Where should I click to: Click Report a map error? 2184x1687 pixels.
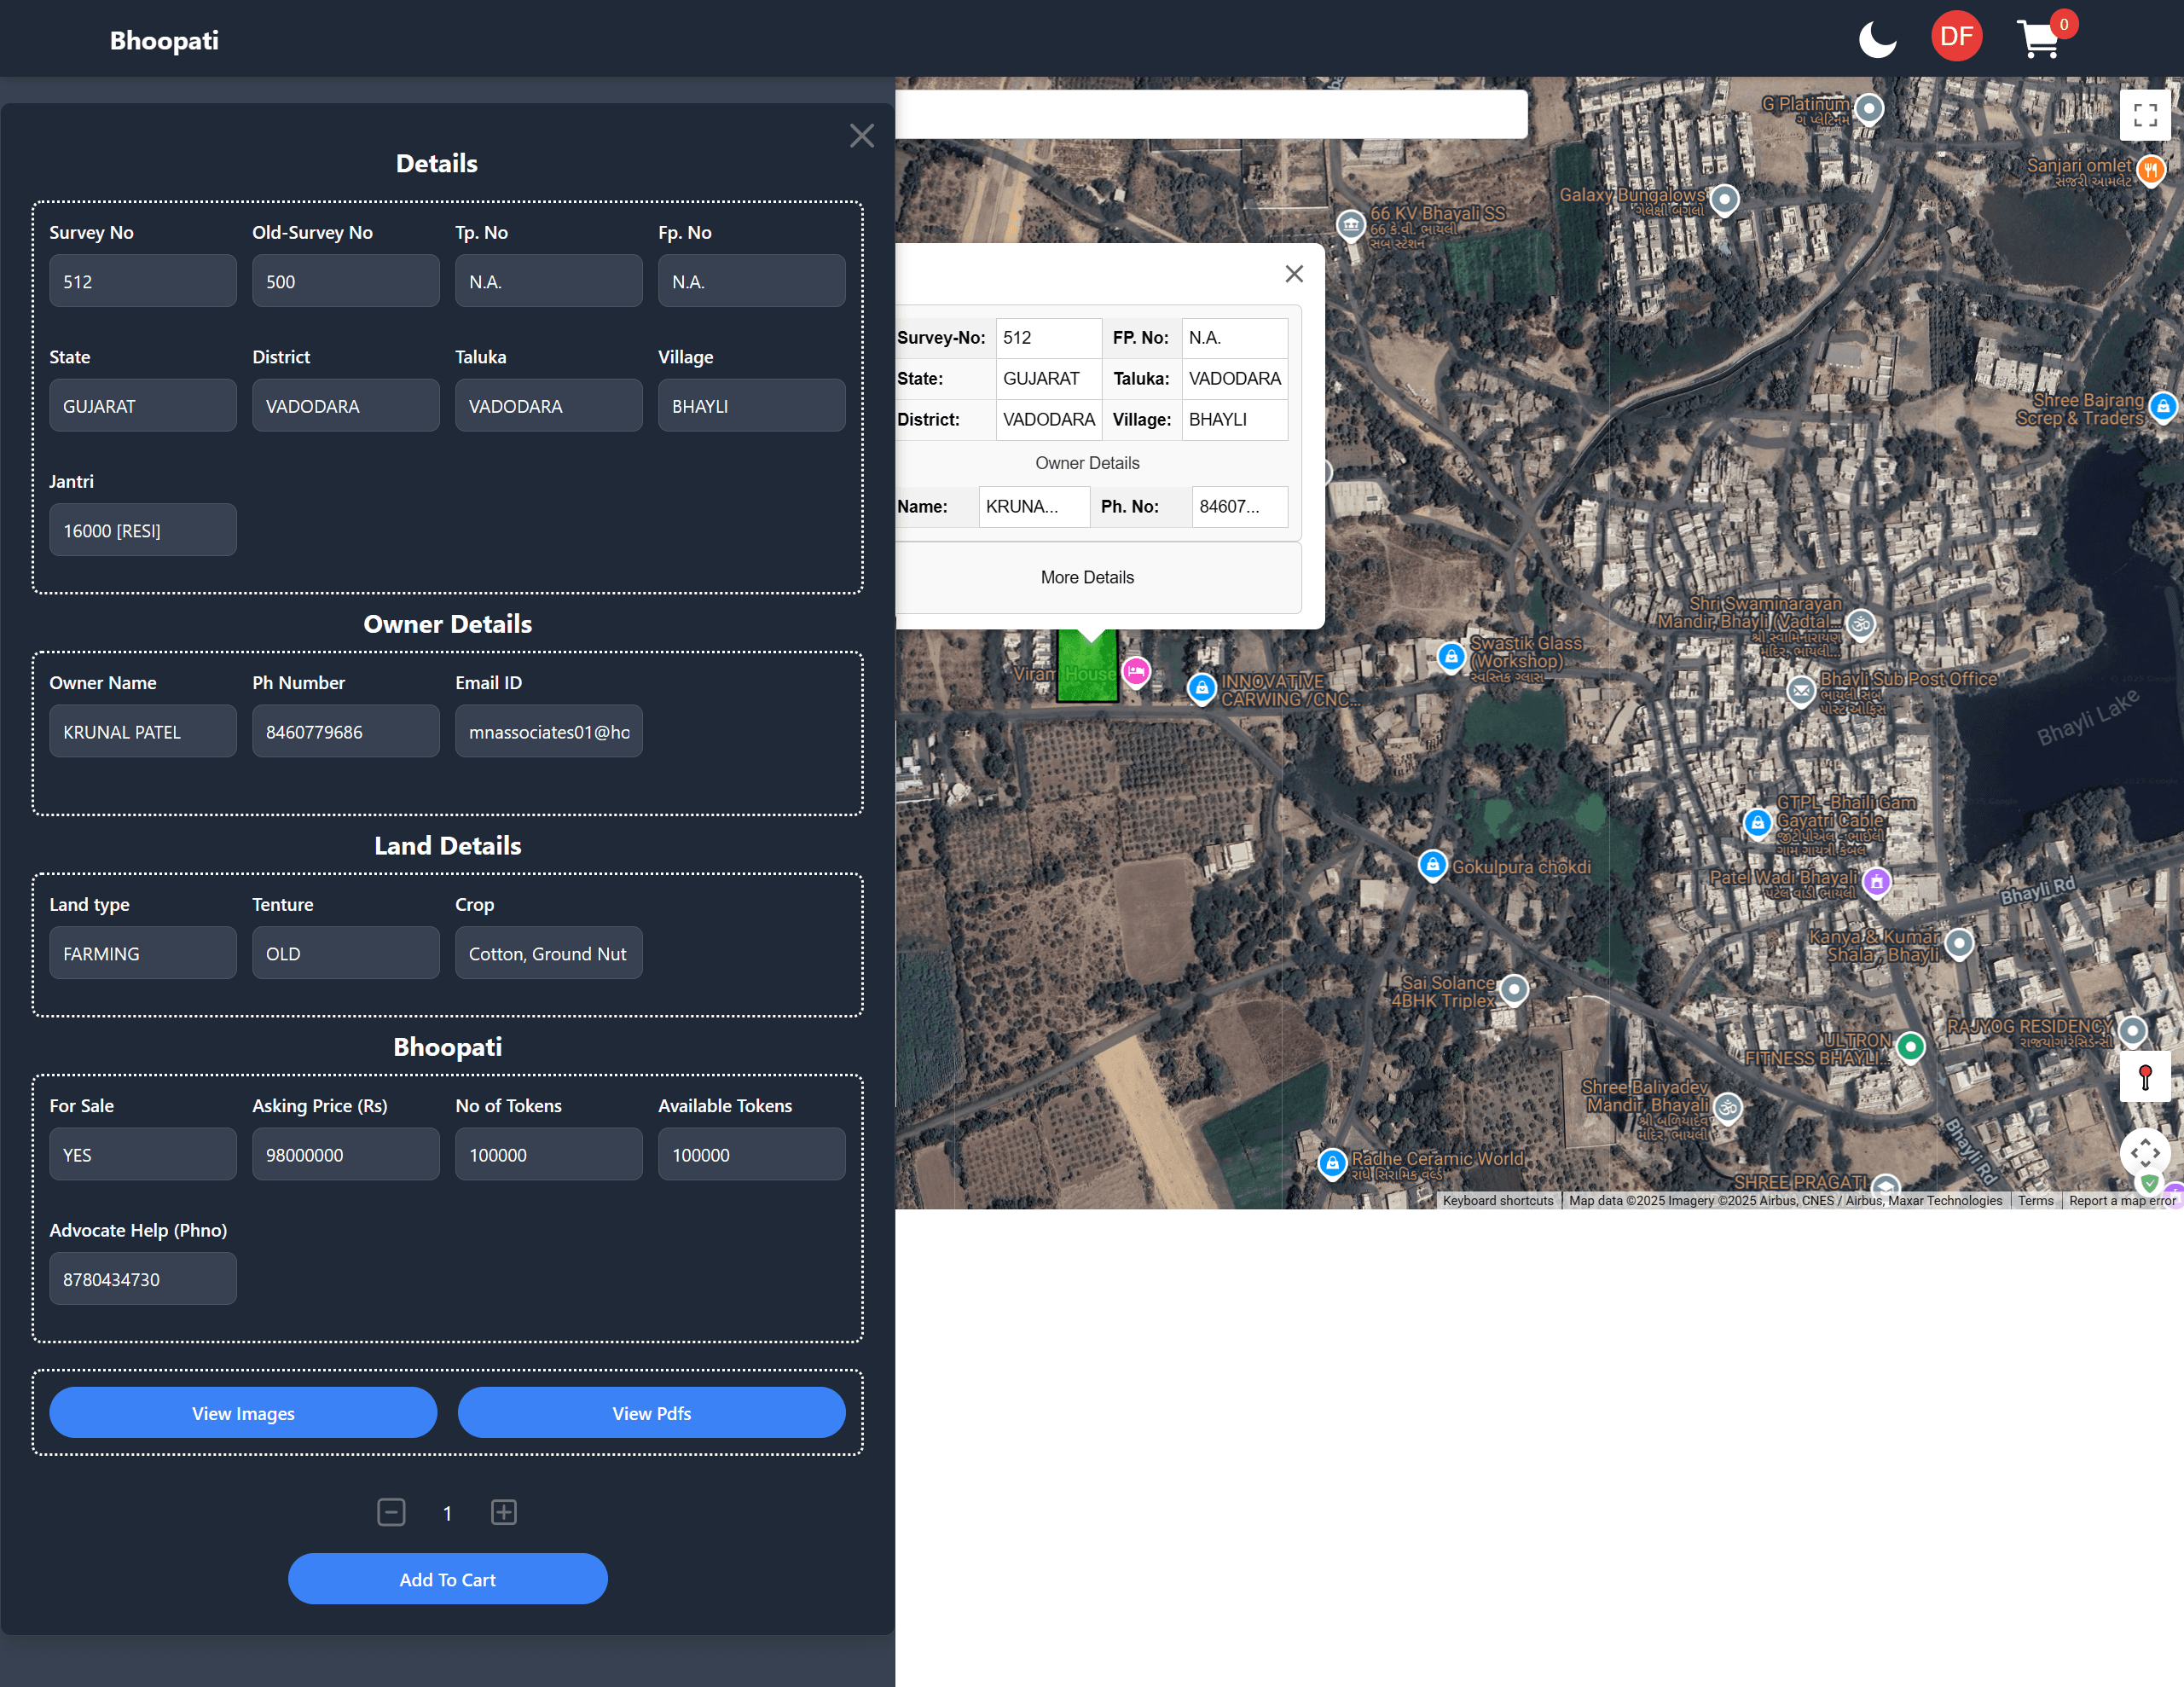click(2122, 1200)
